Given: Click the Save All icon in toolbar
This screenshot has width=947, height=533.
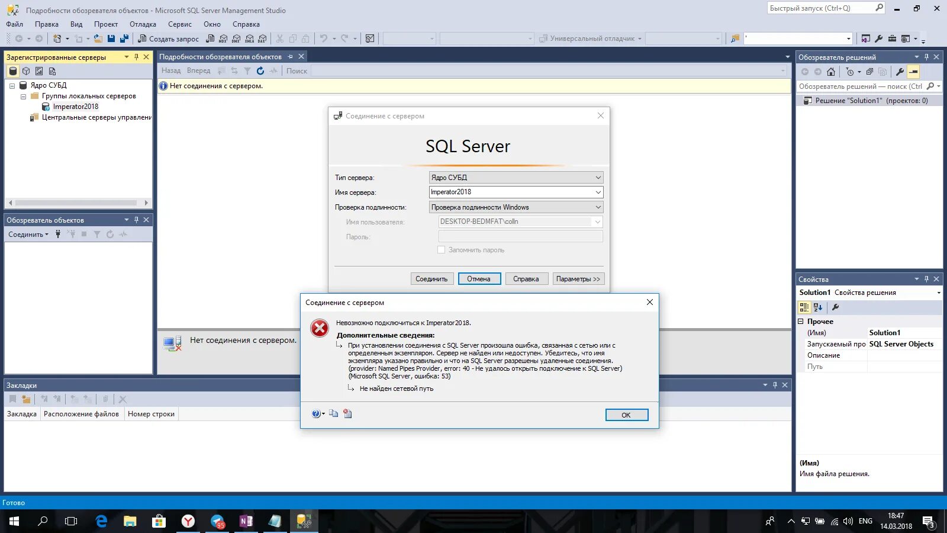Looking at the screenshot, I should (x=124, y=38).
